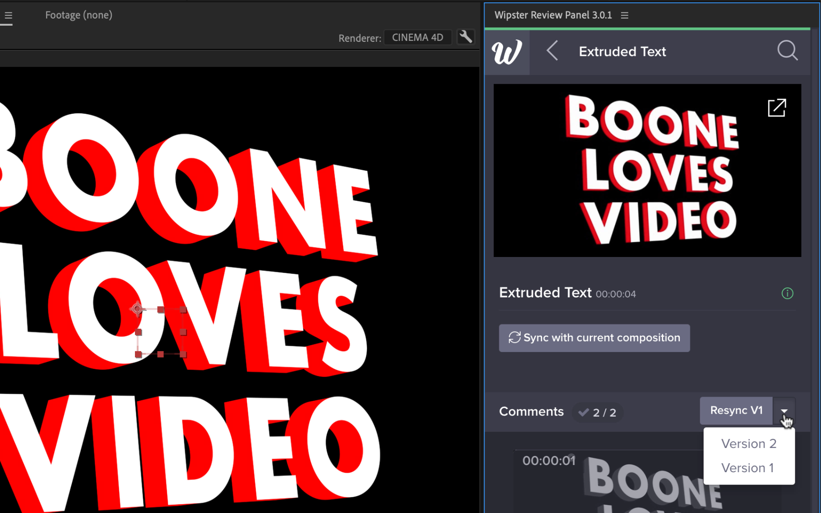This screenshot has height=513, width=821.
Task: Toggle the 2 / 2 completed comments filter
Action: (597, 412)
